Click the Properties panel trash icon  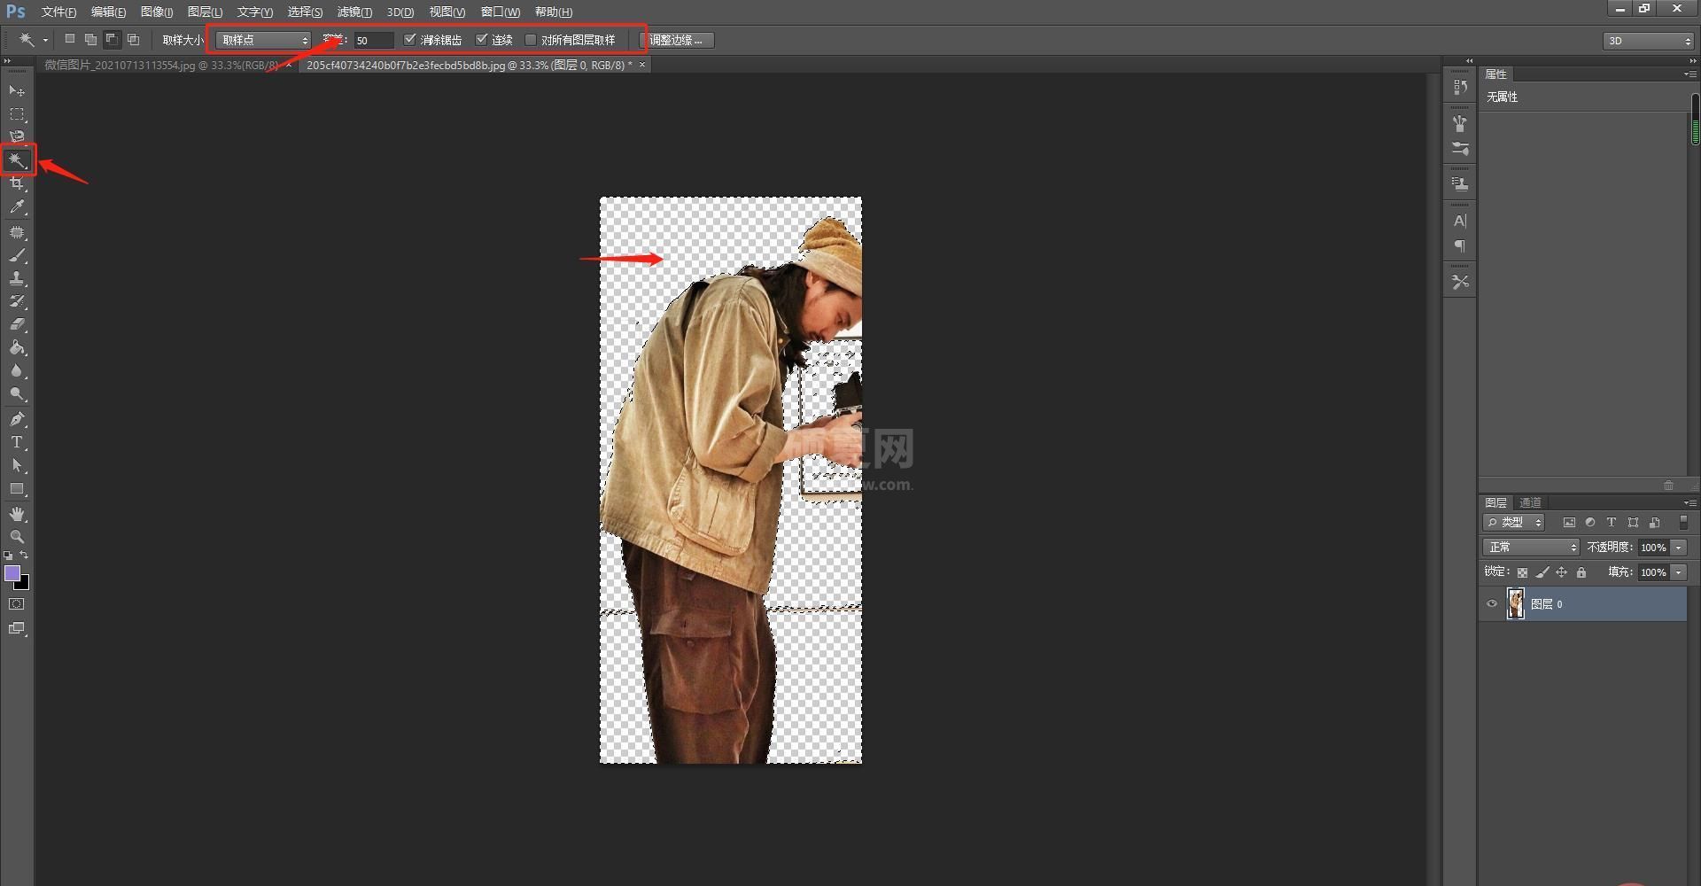pos(1668,486)
